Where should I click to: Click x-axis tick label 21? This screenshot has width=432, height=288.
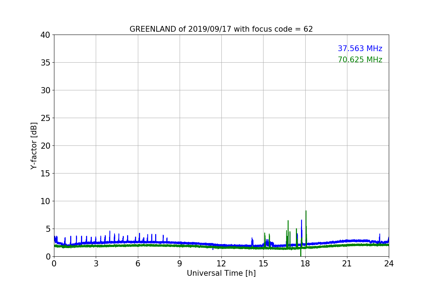click(347, 264)
